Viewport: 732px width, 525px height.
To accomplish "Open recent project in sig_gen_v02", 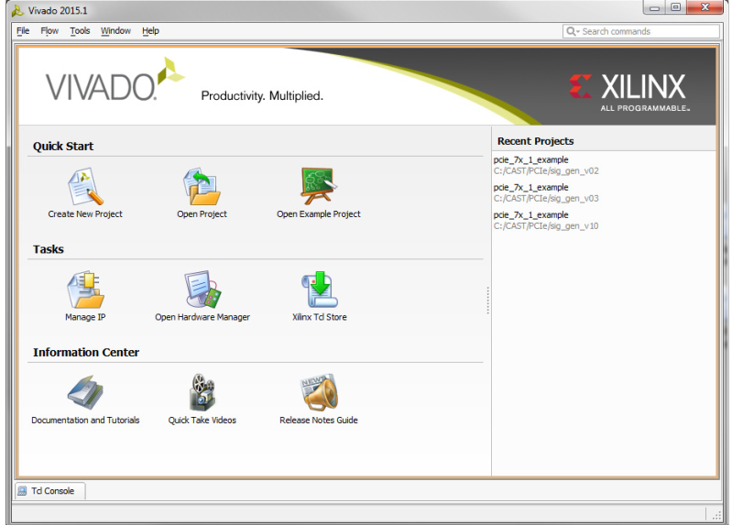I will [546, 165].
